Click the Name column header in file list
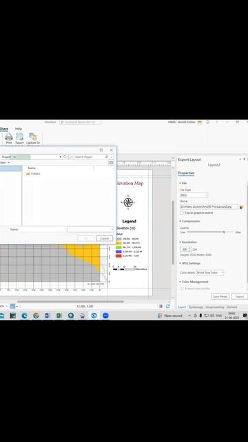This screenshot has width=248, height=442. pos(32,168)
